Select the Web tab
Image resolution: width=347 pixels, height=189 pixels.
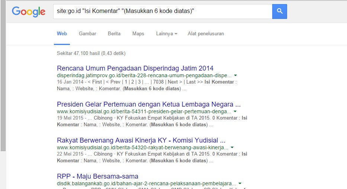click(62, 33)
